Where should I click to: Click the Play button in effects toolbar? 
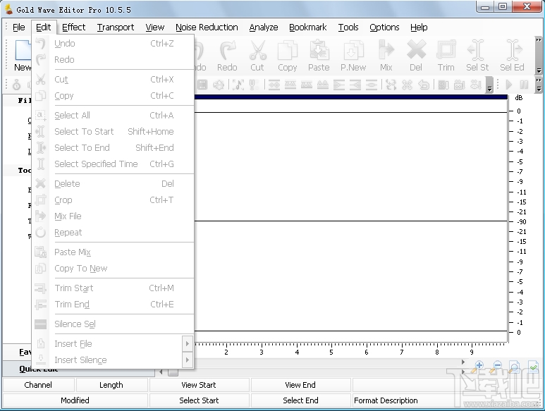click(509, 85)
